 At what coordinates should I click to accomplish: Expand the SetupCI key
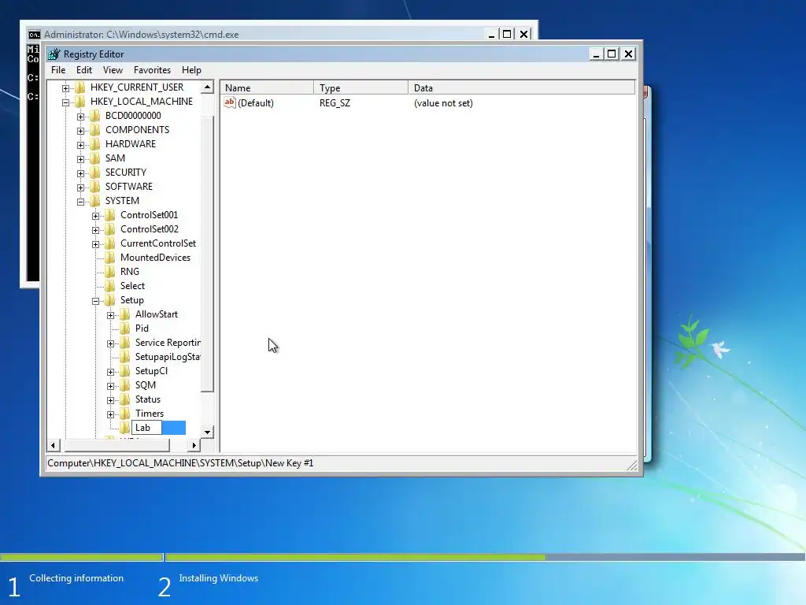coord(110,372)
